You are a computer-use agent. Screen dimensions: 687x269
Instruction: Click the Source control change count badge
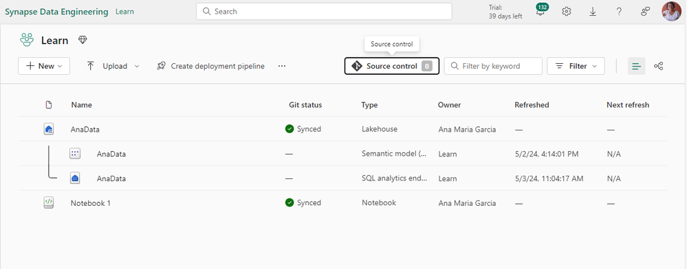point(427,66)
